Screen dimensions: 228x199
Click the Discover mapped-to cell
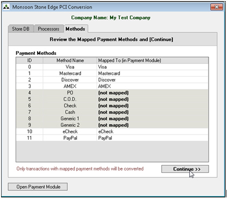153,80
